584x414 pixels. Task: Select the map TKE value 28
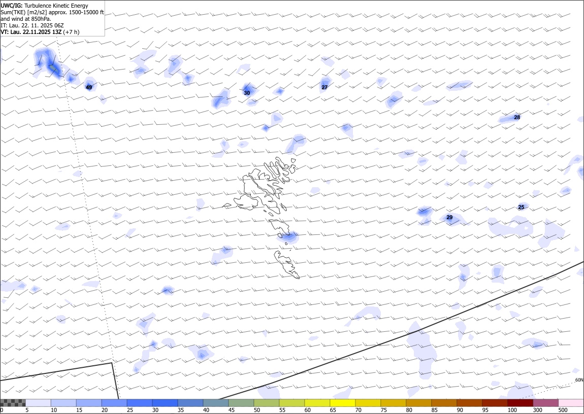click(x=517, y=118)
